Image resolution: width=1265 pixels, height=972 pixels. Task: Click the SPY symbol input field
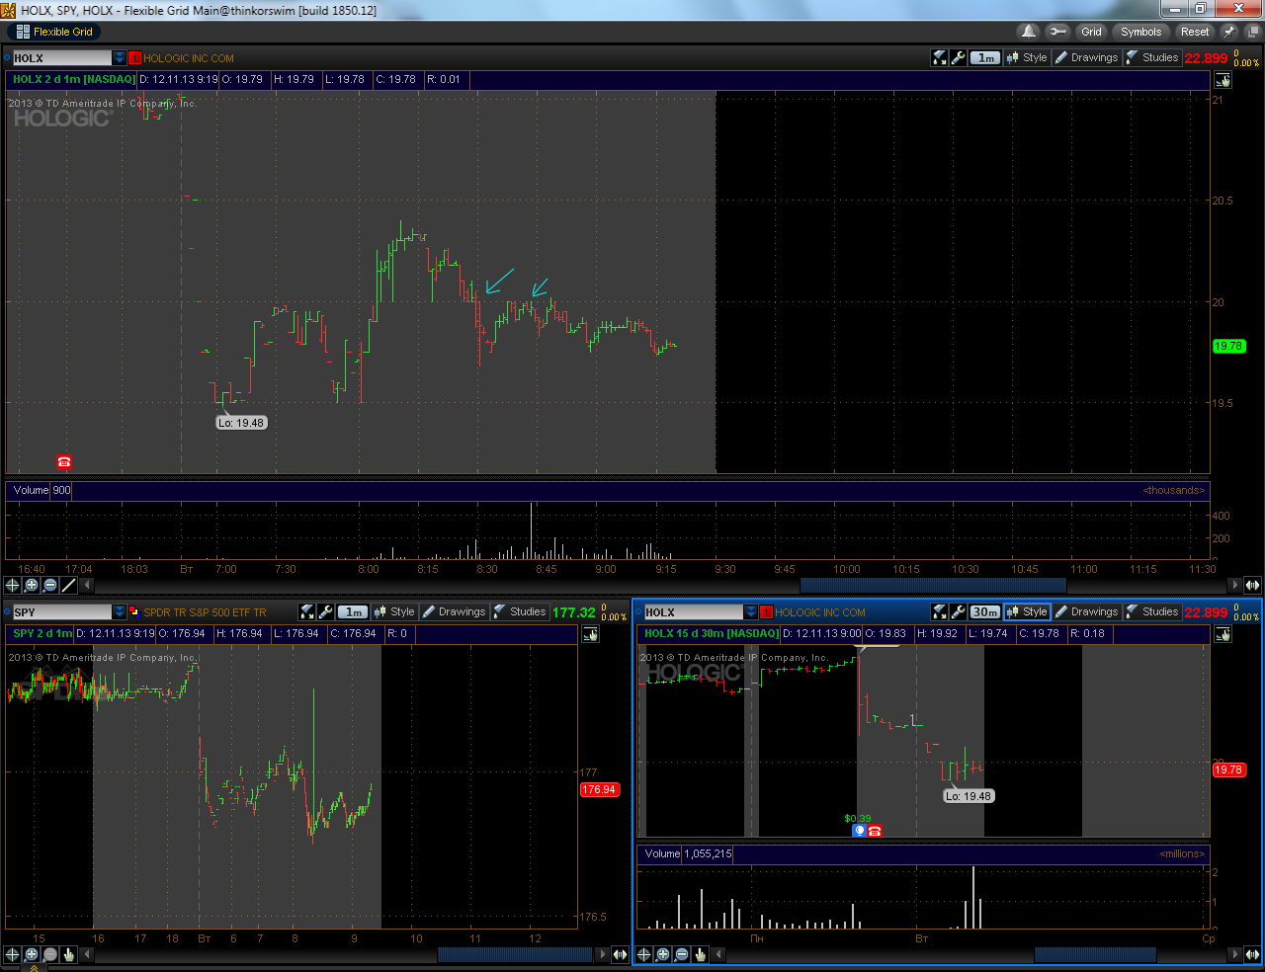(x=61, y=612)
